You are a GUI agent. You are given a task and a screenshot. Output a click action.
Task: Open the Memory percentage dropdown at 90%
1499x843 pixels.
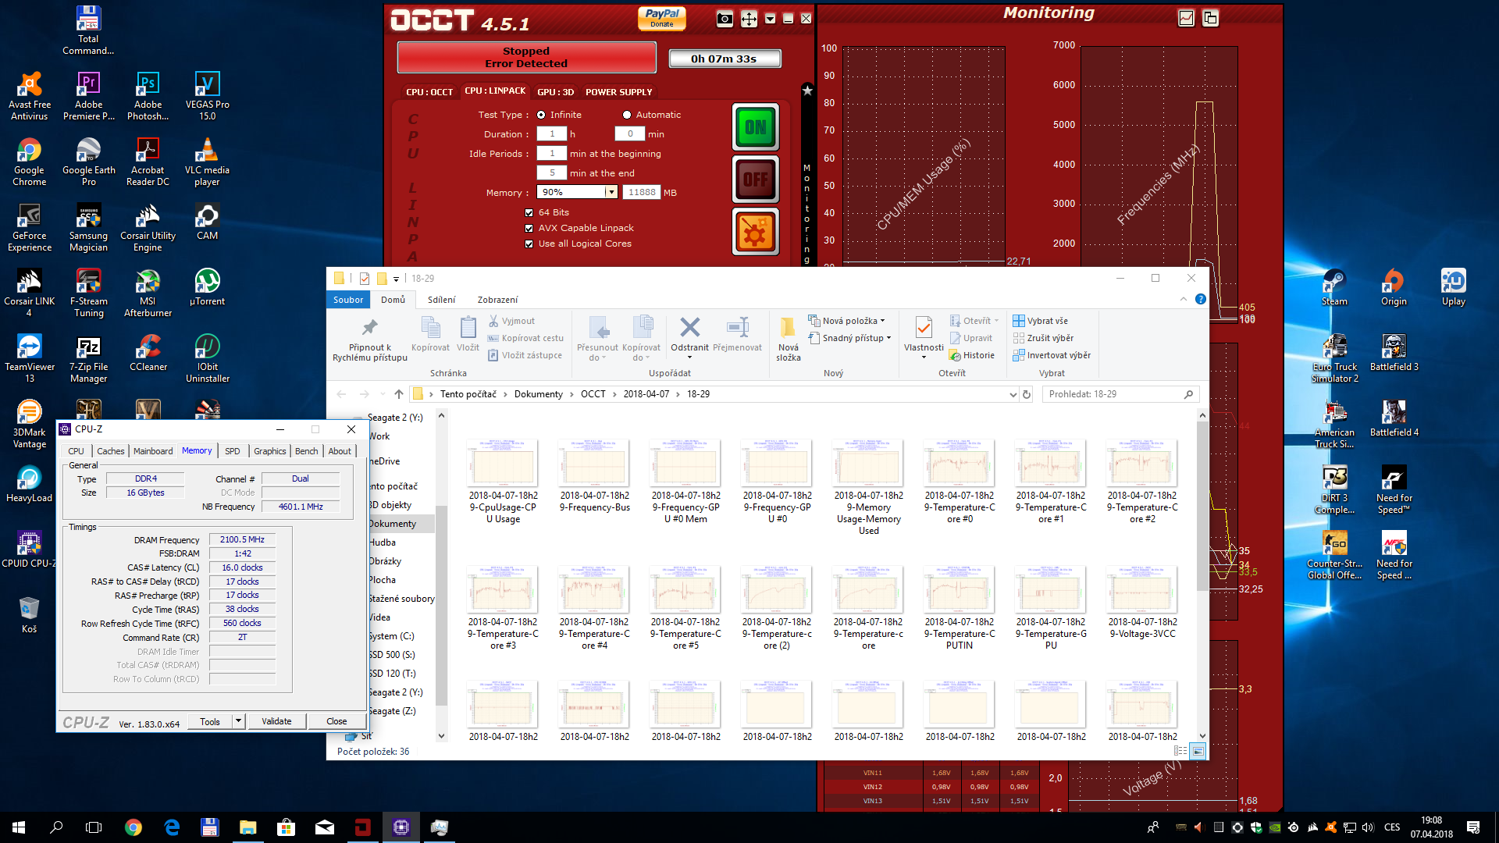coord(611,192)
